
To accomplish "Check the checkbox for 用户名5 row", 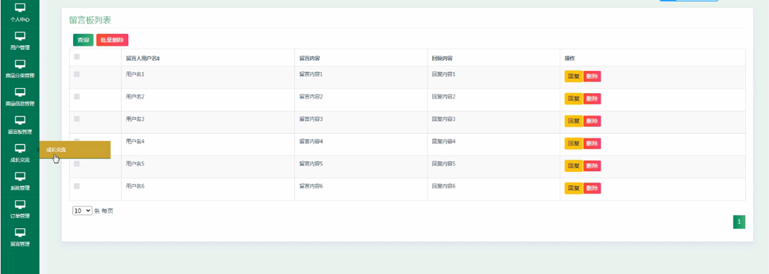I will point(77,163).
